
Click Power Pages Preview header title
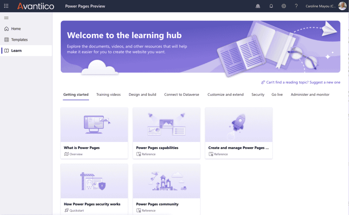(85, 6)
